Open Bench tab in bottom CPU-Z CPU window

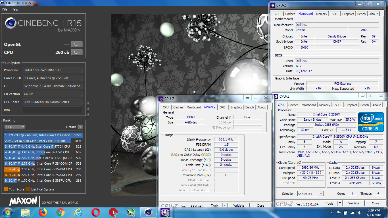point(365,105)
